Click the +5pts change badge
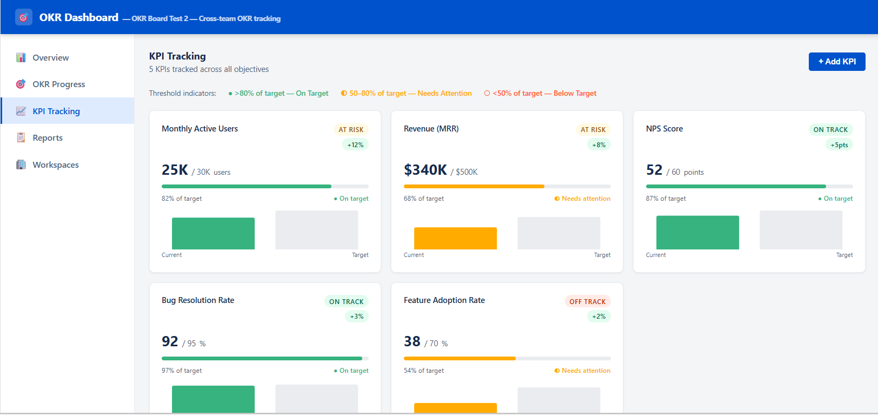The image size is (878, 415). (839, 144)
